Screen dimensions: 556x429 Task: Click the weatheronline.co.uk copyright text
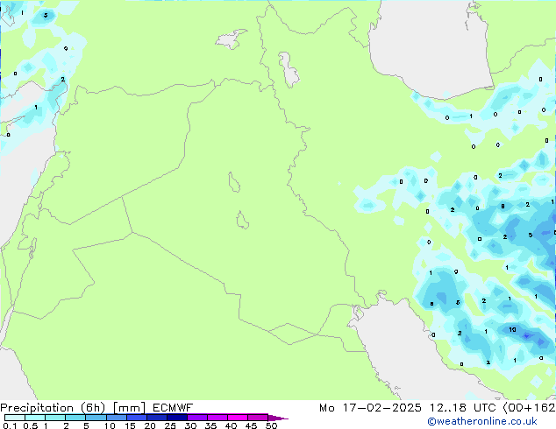pyautogui.click(x=482, y=421)
